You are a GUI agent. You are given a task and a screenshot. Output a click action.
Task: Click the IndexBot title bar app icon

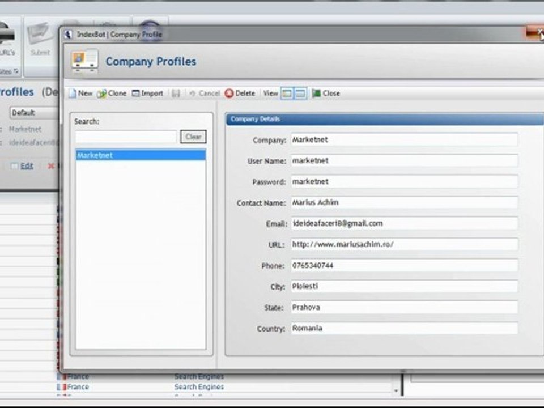pyautogui.click(x=69, y=35)
